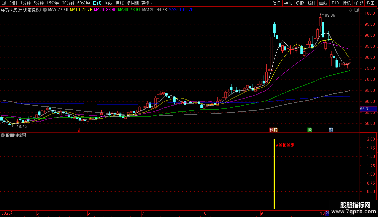
Task: Switch to 月线 monthly chart
Action: pos(119,3)
